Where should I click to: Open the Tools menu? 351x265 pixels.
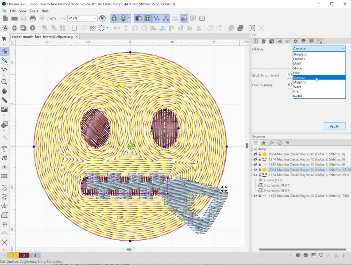tap(34, 11)
